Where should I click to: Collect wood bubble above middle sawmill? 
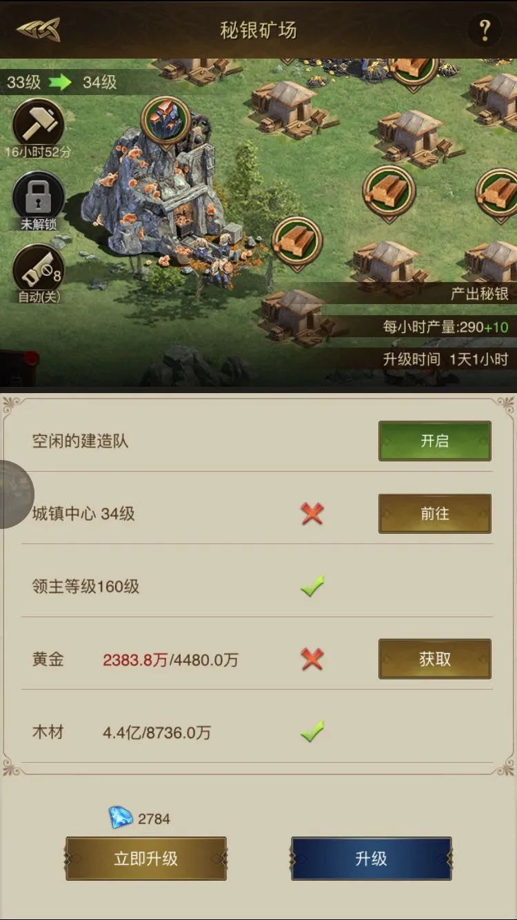pyautogui.click(x=389, y=191)
